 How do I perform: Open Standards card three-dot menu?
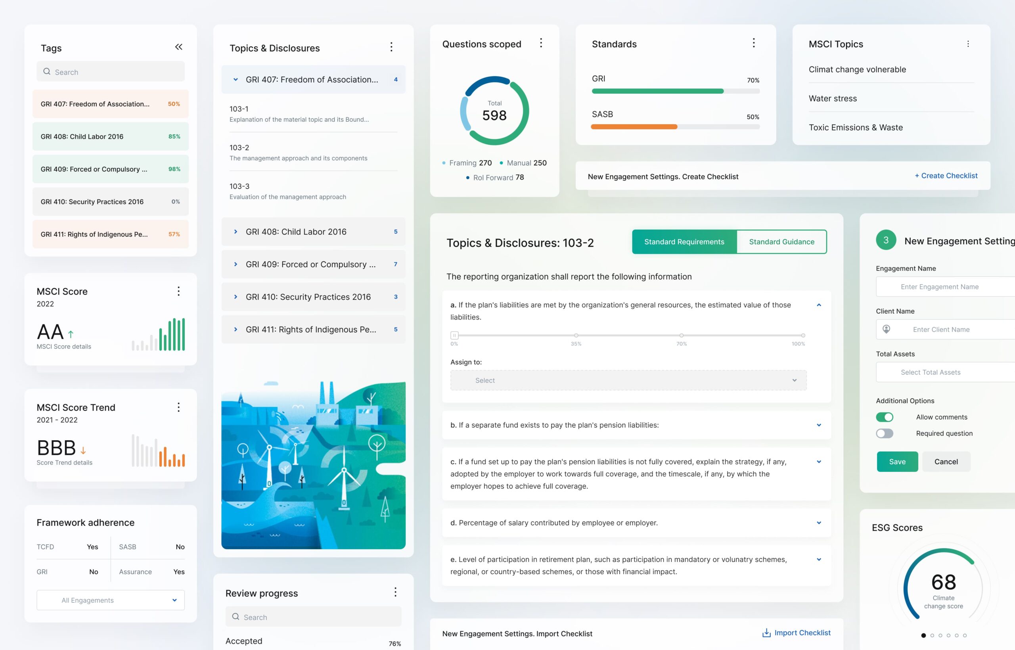754,43
